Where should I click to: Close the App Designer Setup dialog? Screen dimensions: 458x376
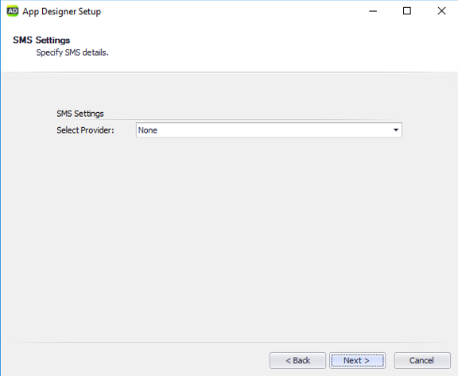tap(441, 11)
